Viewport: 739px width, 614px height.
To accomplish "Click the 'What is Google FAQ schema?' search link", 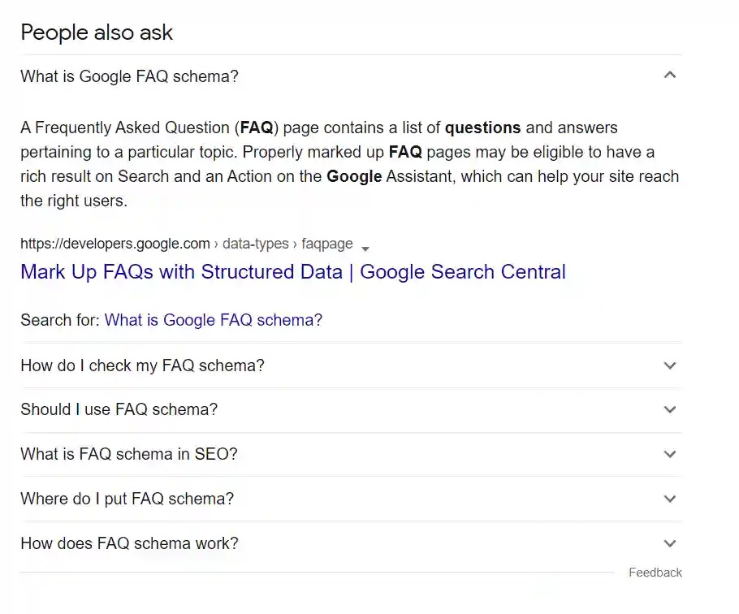I will 213,320.
